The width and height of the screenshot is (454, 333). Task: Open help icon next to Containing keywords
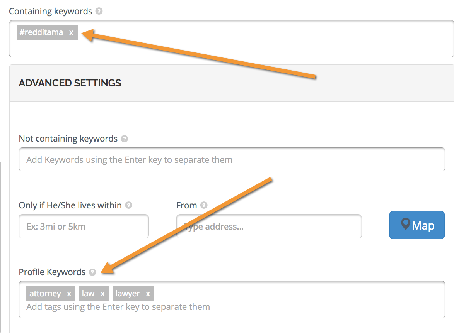(x=99, y=11)
